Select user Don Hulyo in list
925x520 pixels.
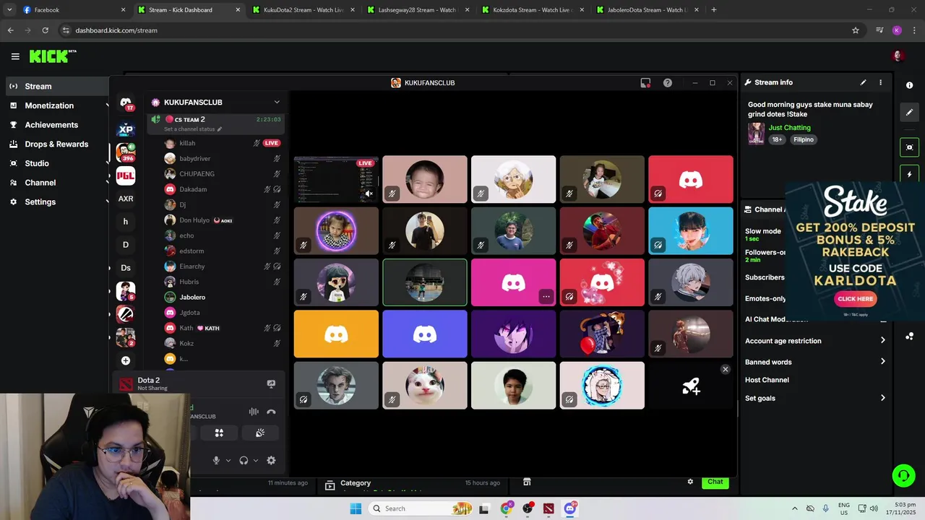click(x=194, y=220)
